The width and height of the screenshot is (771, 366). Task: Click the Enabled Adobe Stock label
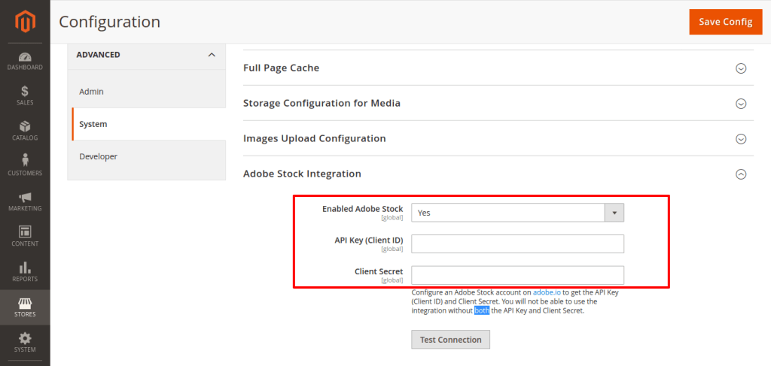coord(362,209)
